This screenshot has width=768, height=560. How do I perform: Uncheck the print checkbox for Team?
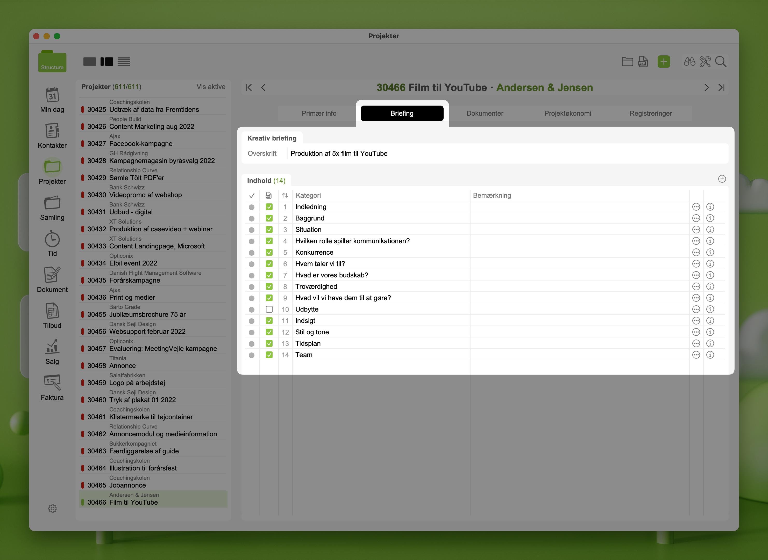coord(269,355)
